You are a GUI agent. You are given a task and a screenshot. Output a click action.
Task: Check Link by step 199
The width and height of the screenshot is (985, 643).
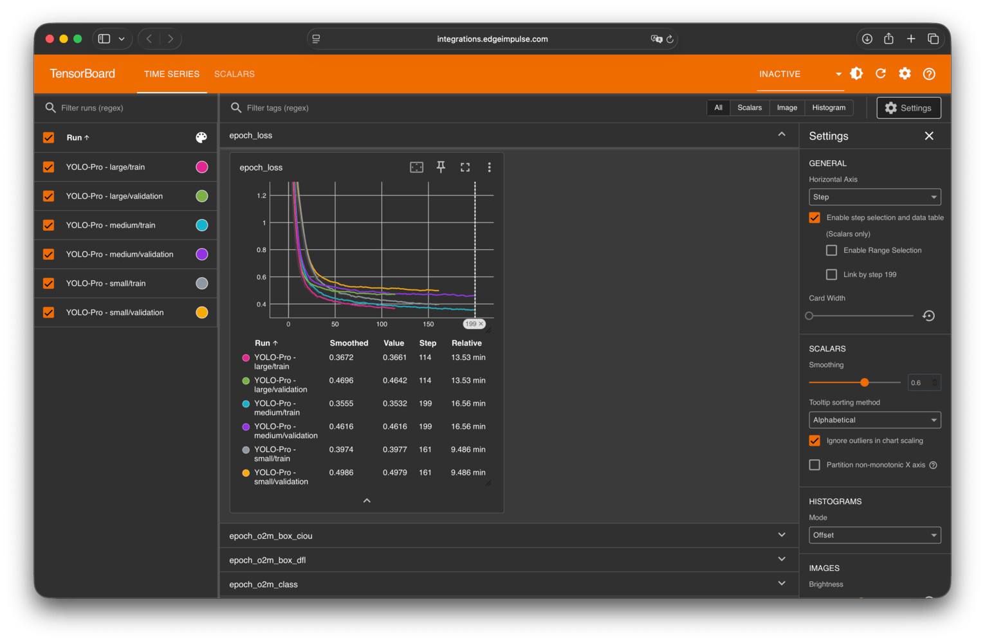[831, 275]
